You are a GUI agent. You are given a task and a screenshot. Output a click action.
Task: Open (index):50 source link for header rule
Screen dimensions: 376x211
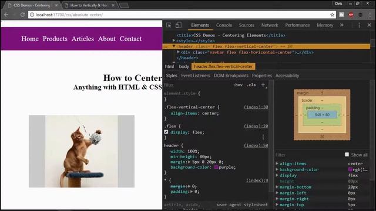[x=256, y=145]
